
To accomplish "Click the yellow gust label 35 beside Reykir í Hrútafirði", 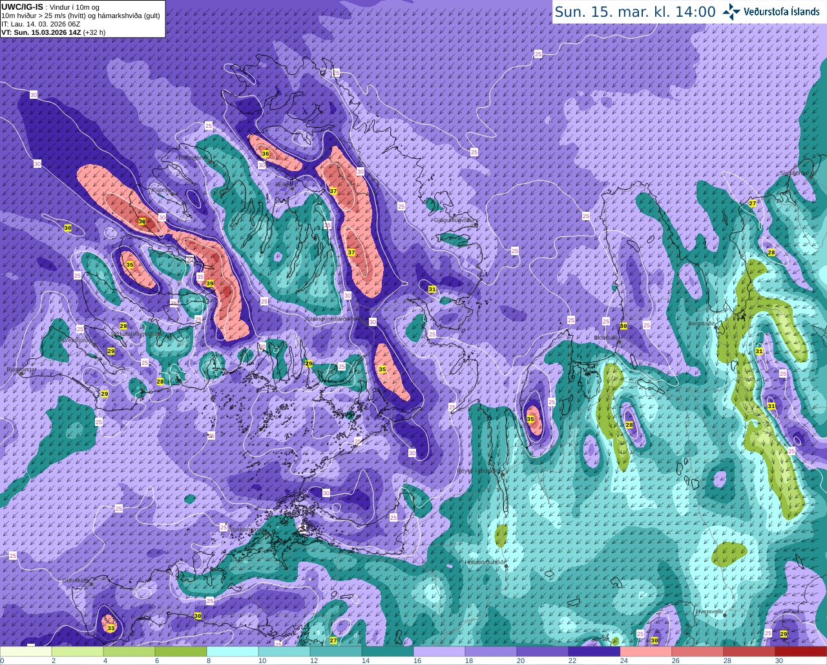I will (530, 419).
